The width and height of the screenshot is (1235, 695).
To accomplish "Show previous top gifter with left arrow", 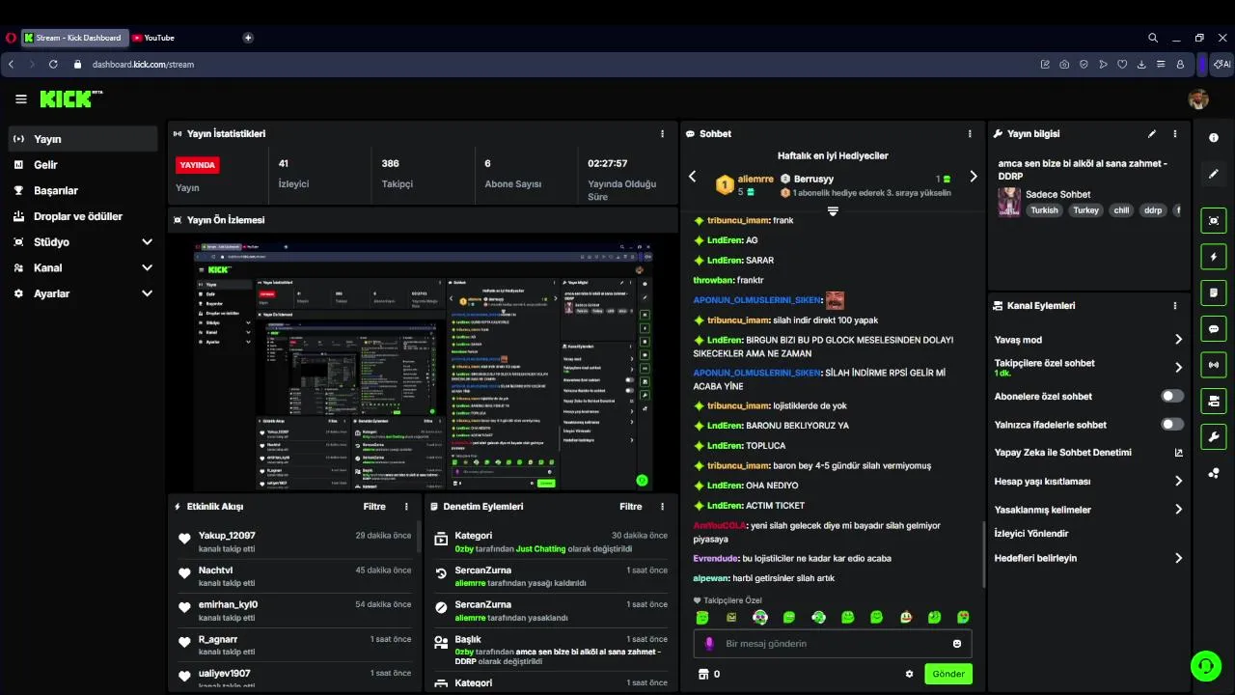I will tap(692, 177).
